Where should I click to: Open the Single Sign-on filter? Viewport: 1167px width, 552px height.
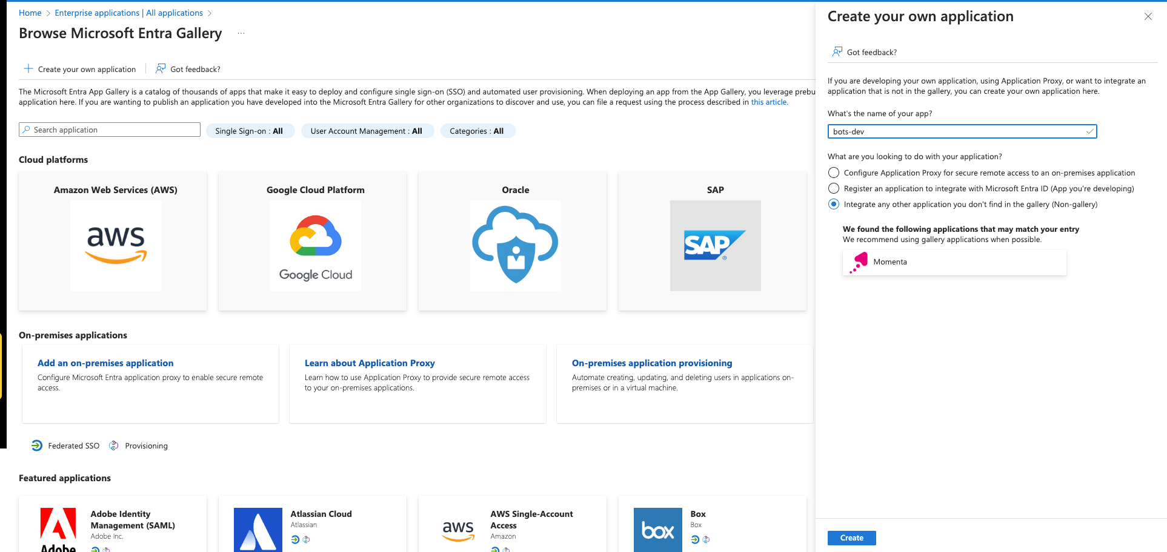click(x=250, y=131)
